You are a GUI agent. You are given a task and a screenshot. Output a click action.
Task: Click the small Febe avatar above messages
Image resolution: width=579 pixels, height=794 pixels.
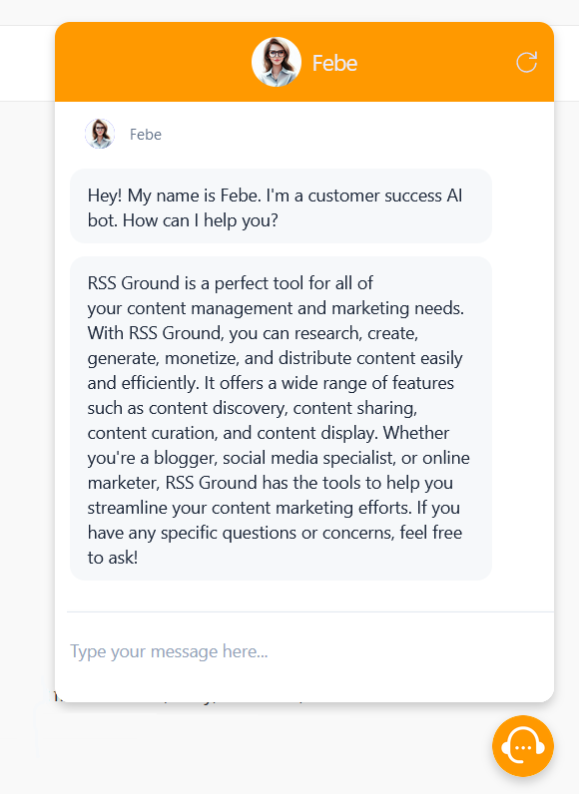pyautogui.click(x=100, y=134)
